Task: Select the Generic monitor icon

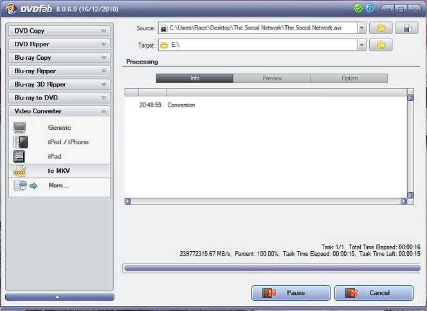Action: (19, 128)
